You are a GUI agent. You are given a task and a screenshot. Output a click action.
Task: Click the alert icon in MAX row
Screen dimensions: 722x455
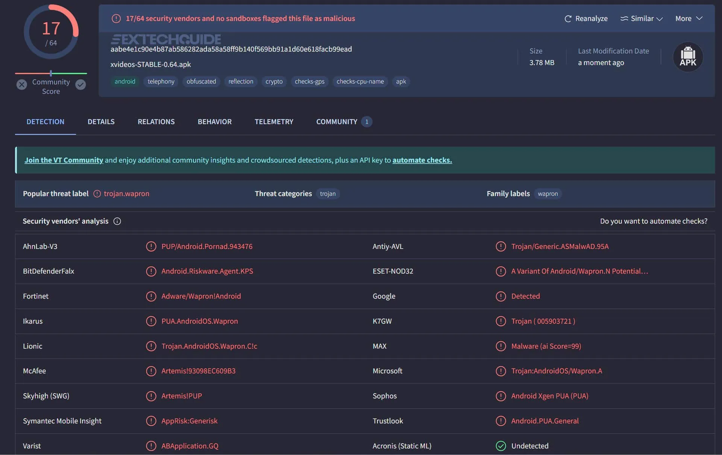(x=501, y=346)
